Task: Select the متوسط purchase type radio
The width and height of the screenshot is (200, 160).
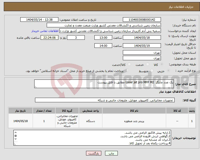Action: [152, 71]
